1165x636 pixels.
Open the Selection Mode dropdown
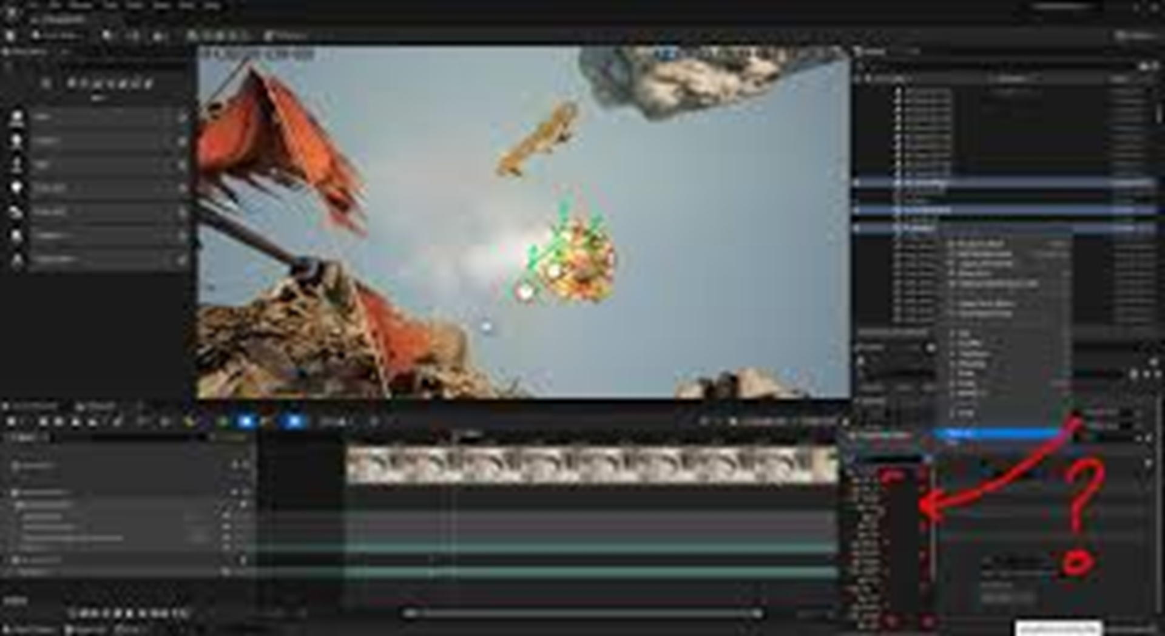[x=56, y=36]
